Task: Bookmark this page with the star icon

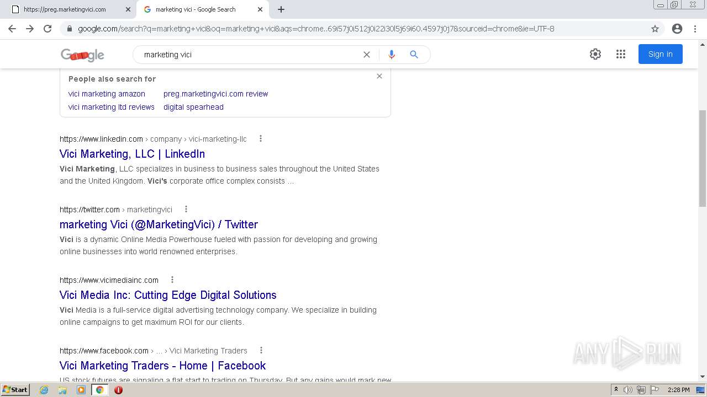Action: coord(655,29)
